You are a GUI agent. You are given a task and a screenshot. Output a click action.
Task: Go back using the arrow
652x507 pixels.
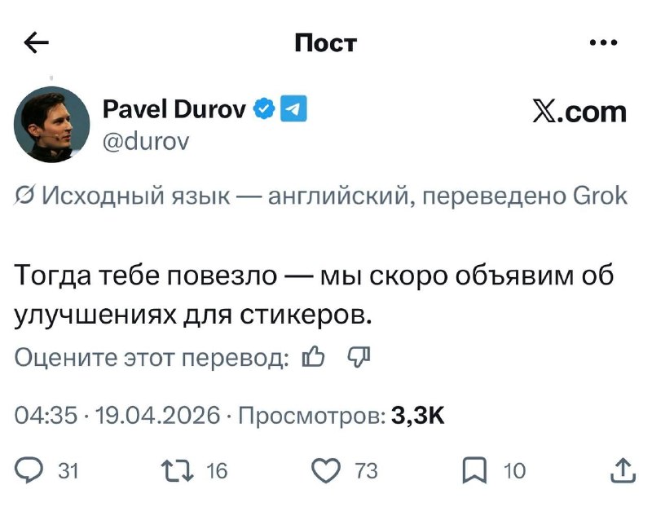click(36, 42)
